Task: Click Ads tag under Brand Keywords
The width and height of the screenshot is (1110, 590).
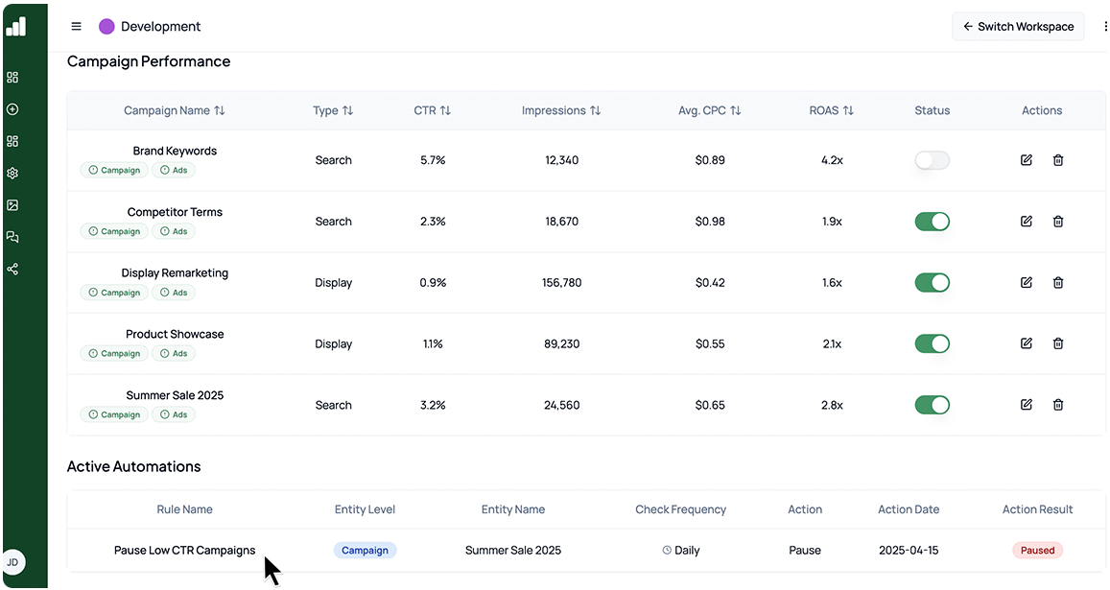Action: click(174, 170)
